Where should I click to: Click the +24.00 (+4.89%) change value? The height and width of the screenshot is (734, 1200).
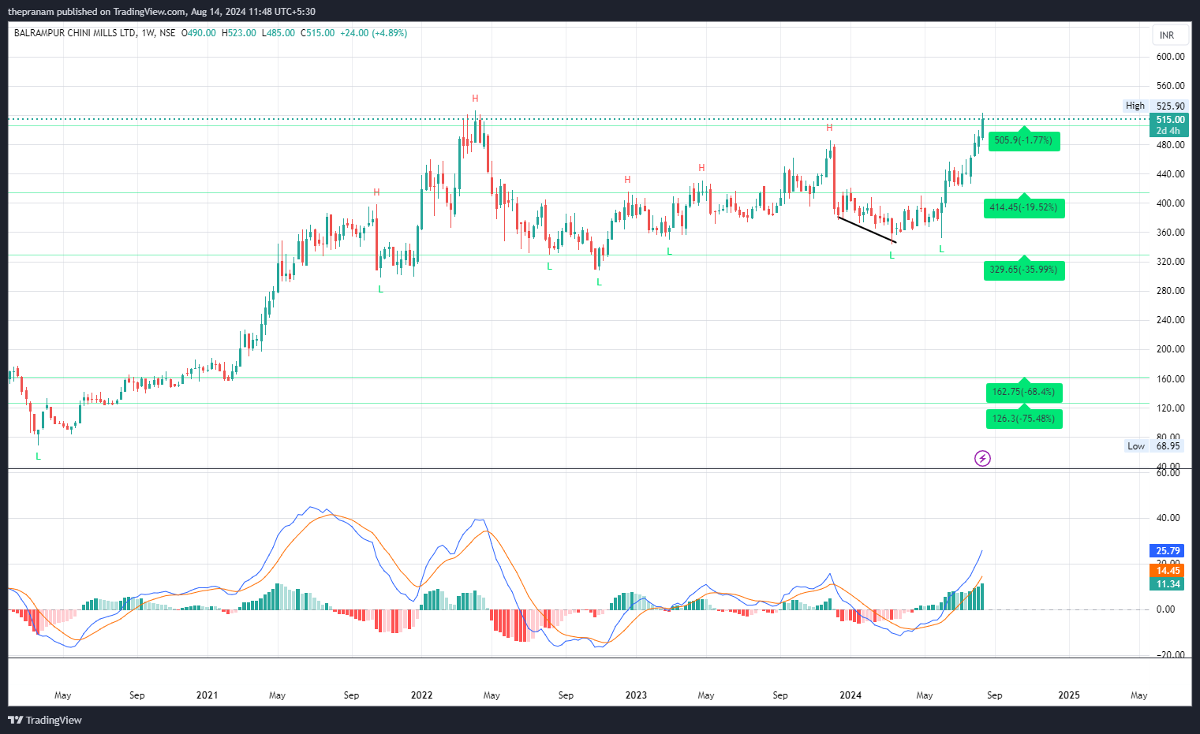click(x=373, y=33)
